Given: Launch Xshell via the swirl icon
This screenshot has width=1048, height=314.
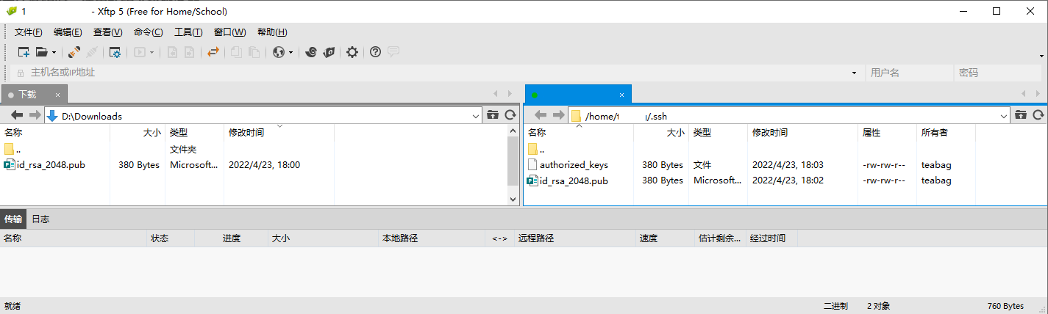Looking at the screenshot, I should click(311, 52).
